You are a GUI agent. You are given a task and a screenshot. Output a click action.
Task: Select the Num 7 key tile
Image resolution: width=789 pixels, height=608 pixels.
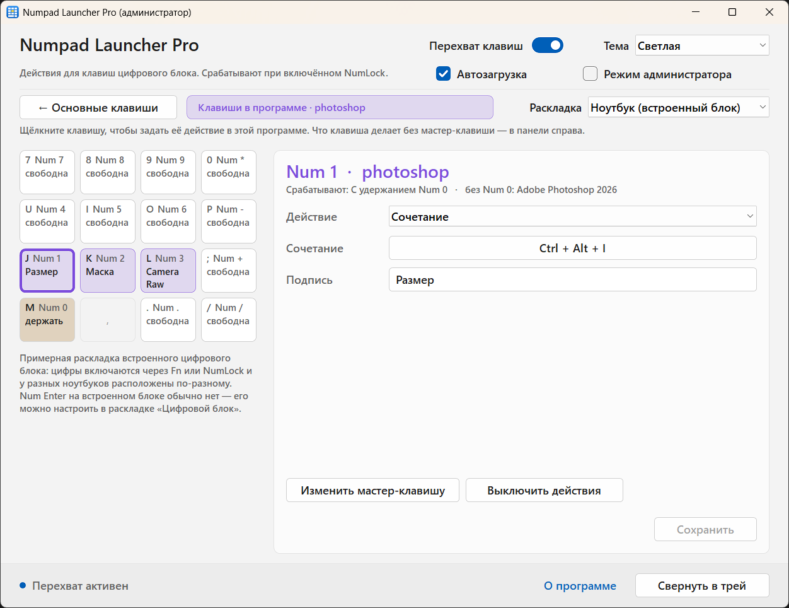point(47,172)
